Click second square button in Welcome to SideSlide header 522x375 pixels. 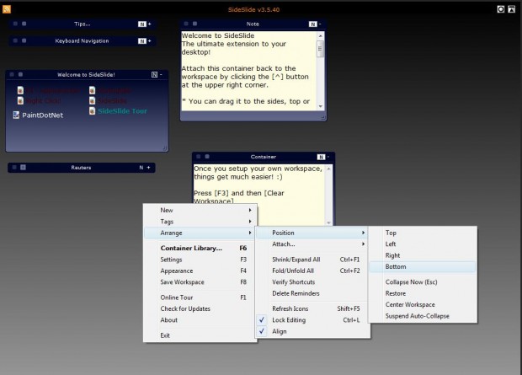coord(21,74)
